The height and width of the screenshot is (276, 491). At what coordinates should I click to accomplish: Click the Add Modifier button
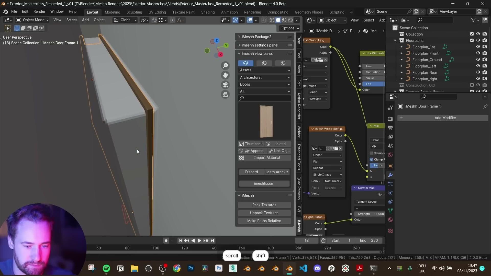443,118
